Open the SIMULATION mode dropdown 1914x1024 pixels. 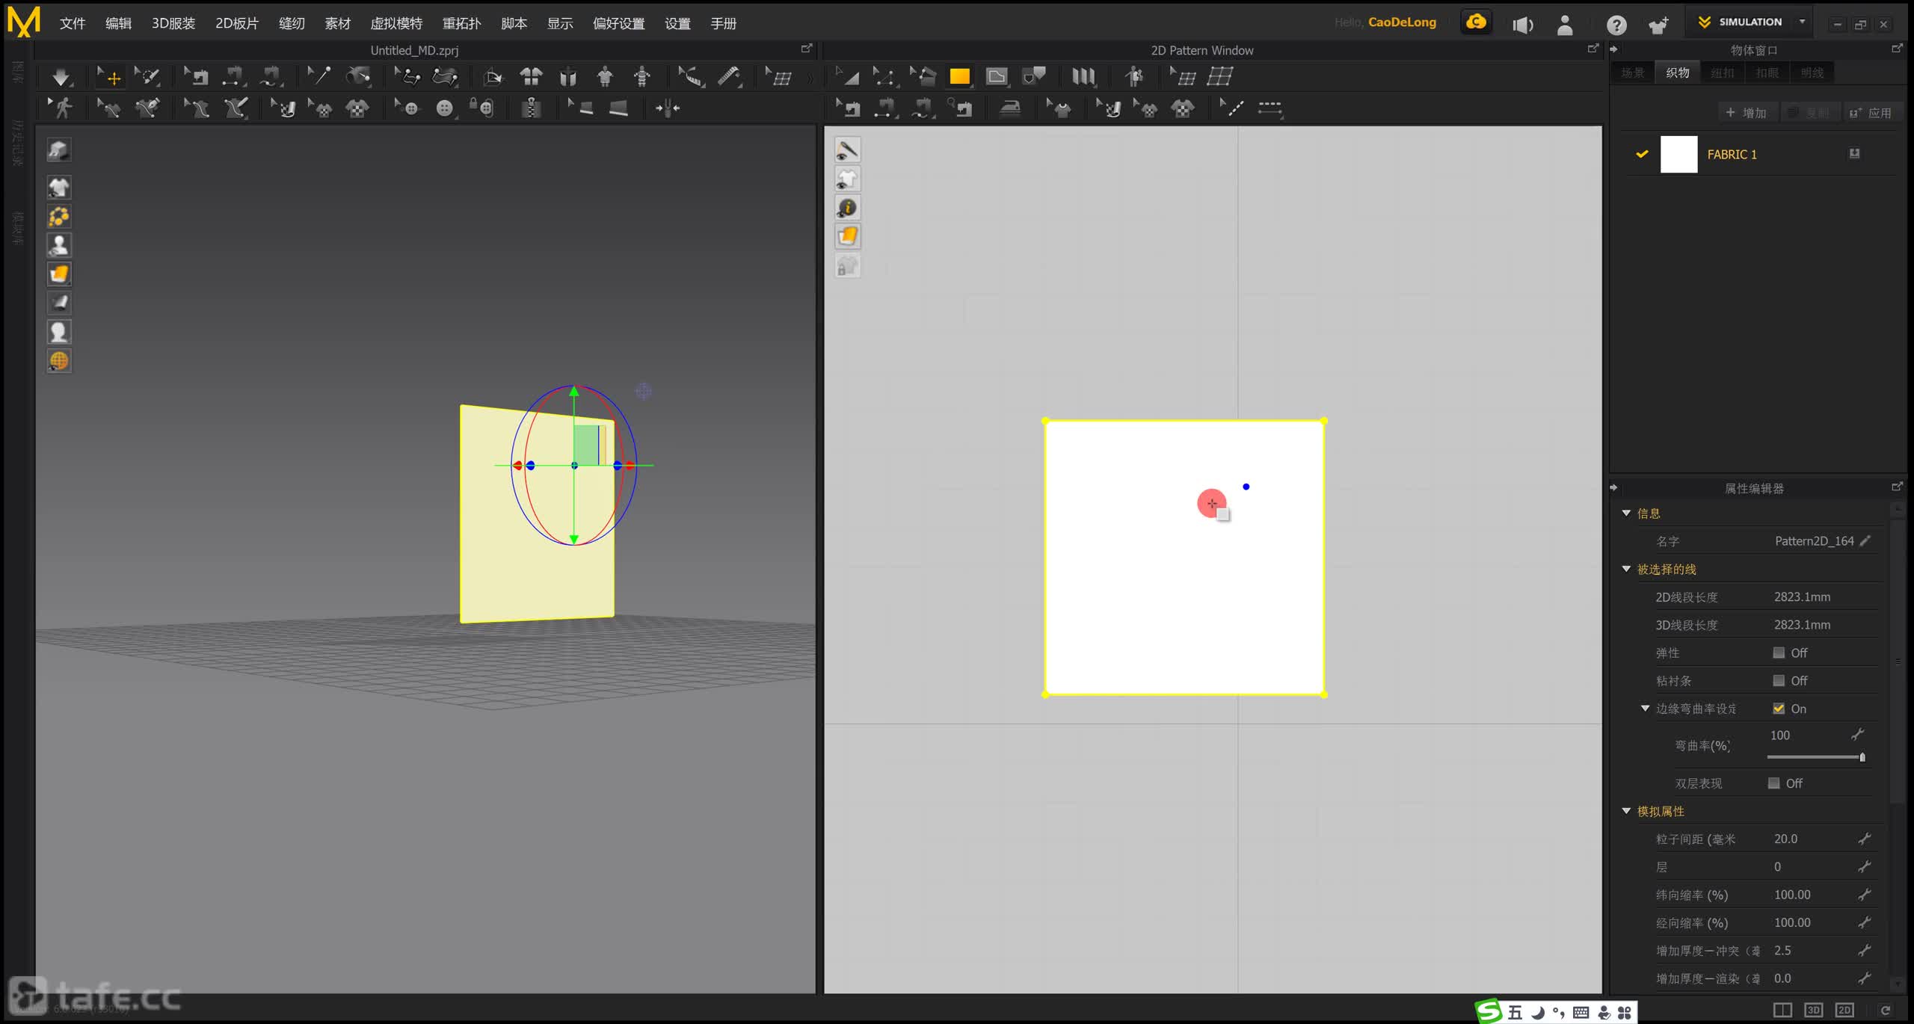(1803, 22)
